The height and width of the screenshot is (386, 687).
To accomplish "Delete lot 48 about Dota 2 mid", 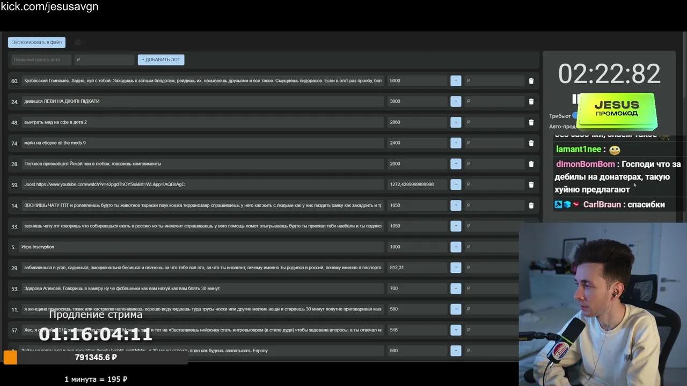I will (x=531, y=122).
